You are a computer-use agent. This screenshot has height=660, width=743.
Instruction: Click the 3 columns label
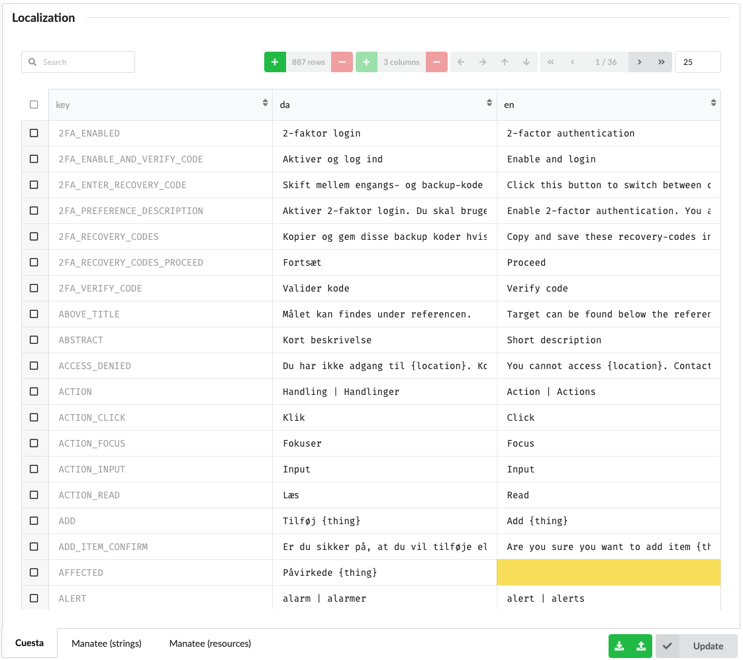(401, 62)
